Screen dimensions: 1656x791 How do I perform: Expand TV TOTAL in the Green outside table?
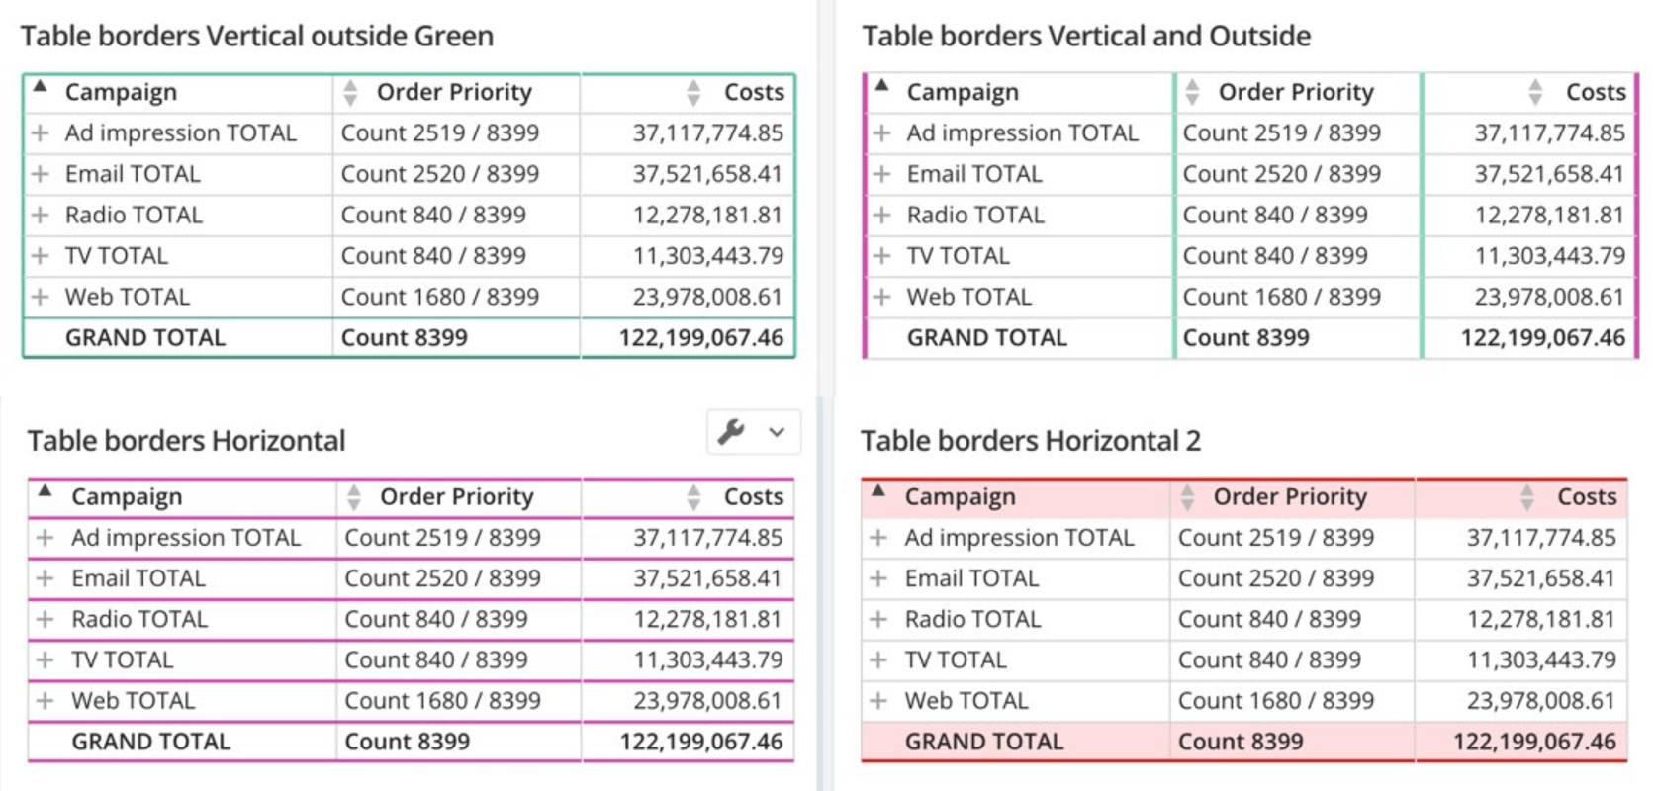tap(40, 256)
